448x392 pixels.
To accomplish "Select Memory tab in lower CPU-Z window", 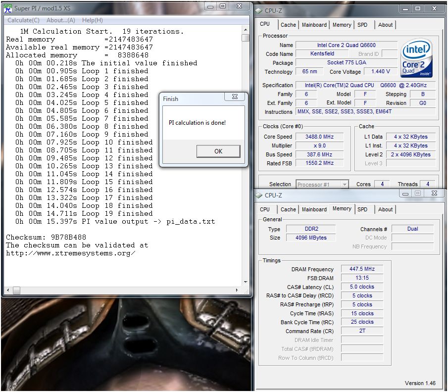I will [x=342, y=209].
